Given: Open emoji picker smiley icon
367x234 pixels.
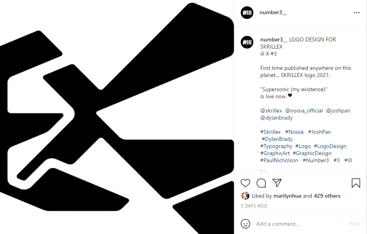Looking at the screenshot, I should coord(245,224).
